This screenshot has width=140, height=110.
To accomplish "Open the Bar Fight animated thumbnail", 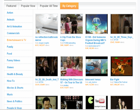I will click(122, 66).
